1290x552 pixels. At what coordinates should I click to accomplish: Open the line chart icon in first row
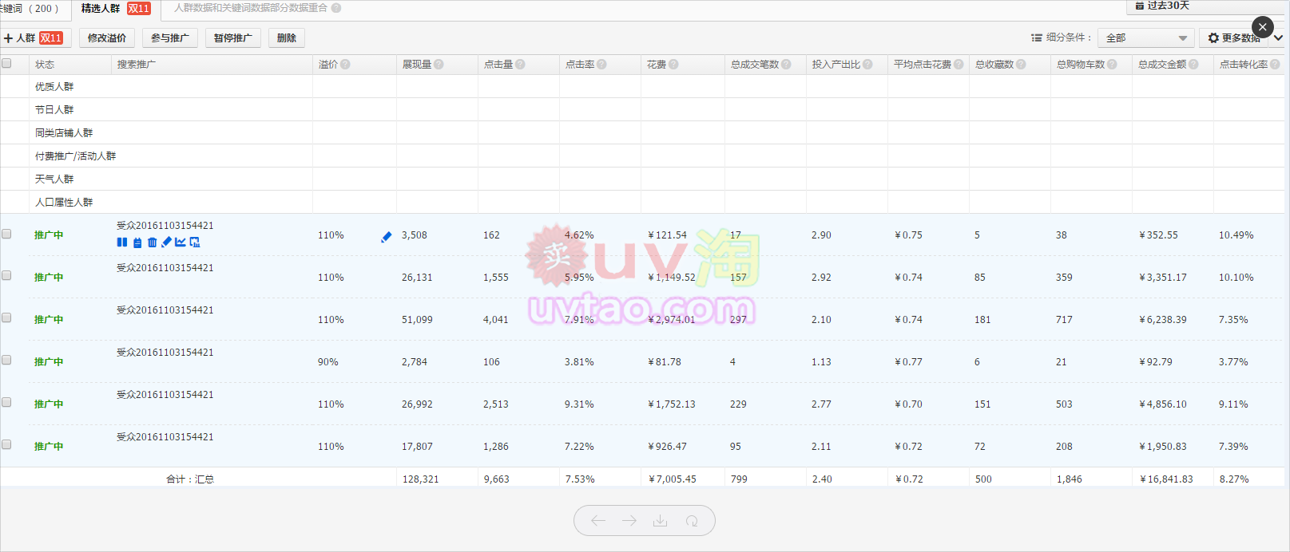(x=181, y=242)
